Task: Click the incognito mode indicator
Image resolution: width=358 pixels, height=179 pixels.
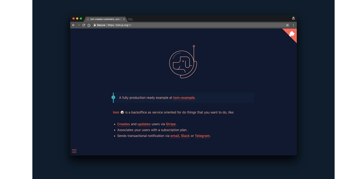Action: point(293,18)
